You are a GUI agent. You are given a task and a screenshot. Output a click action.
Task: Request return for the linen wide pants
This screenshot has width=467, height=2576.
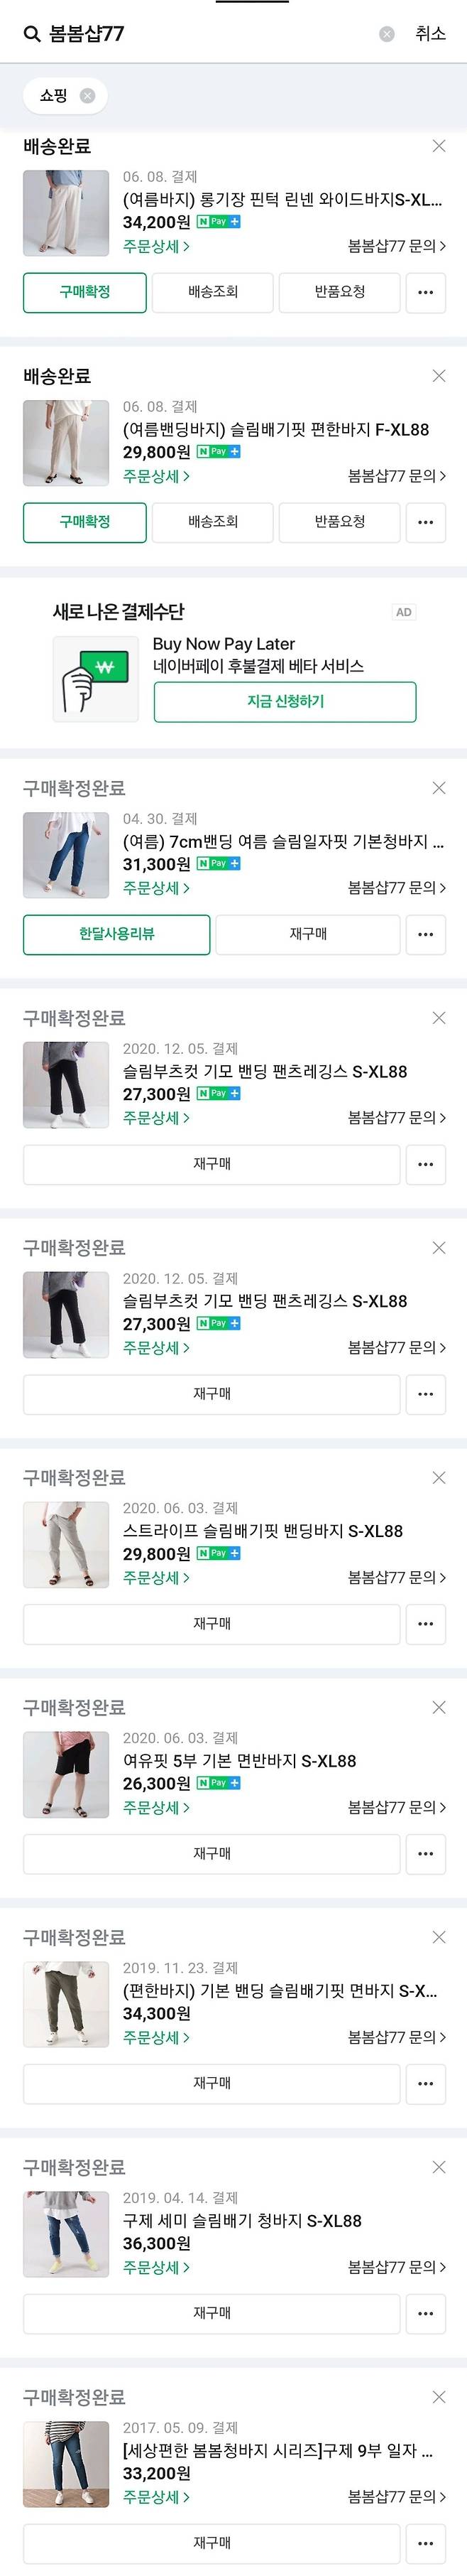pos(339,292)
